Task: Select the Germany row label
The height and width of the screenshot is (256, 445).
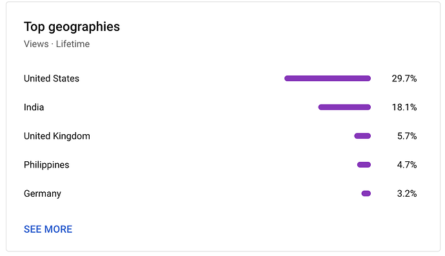Action: click(43, 194)
